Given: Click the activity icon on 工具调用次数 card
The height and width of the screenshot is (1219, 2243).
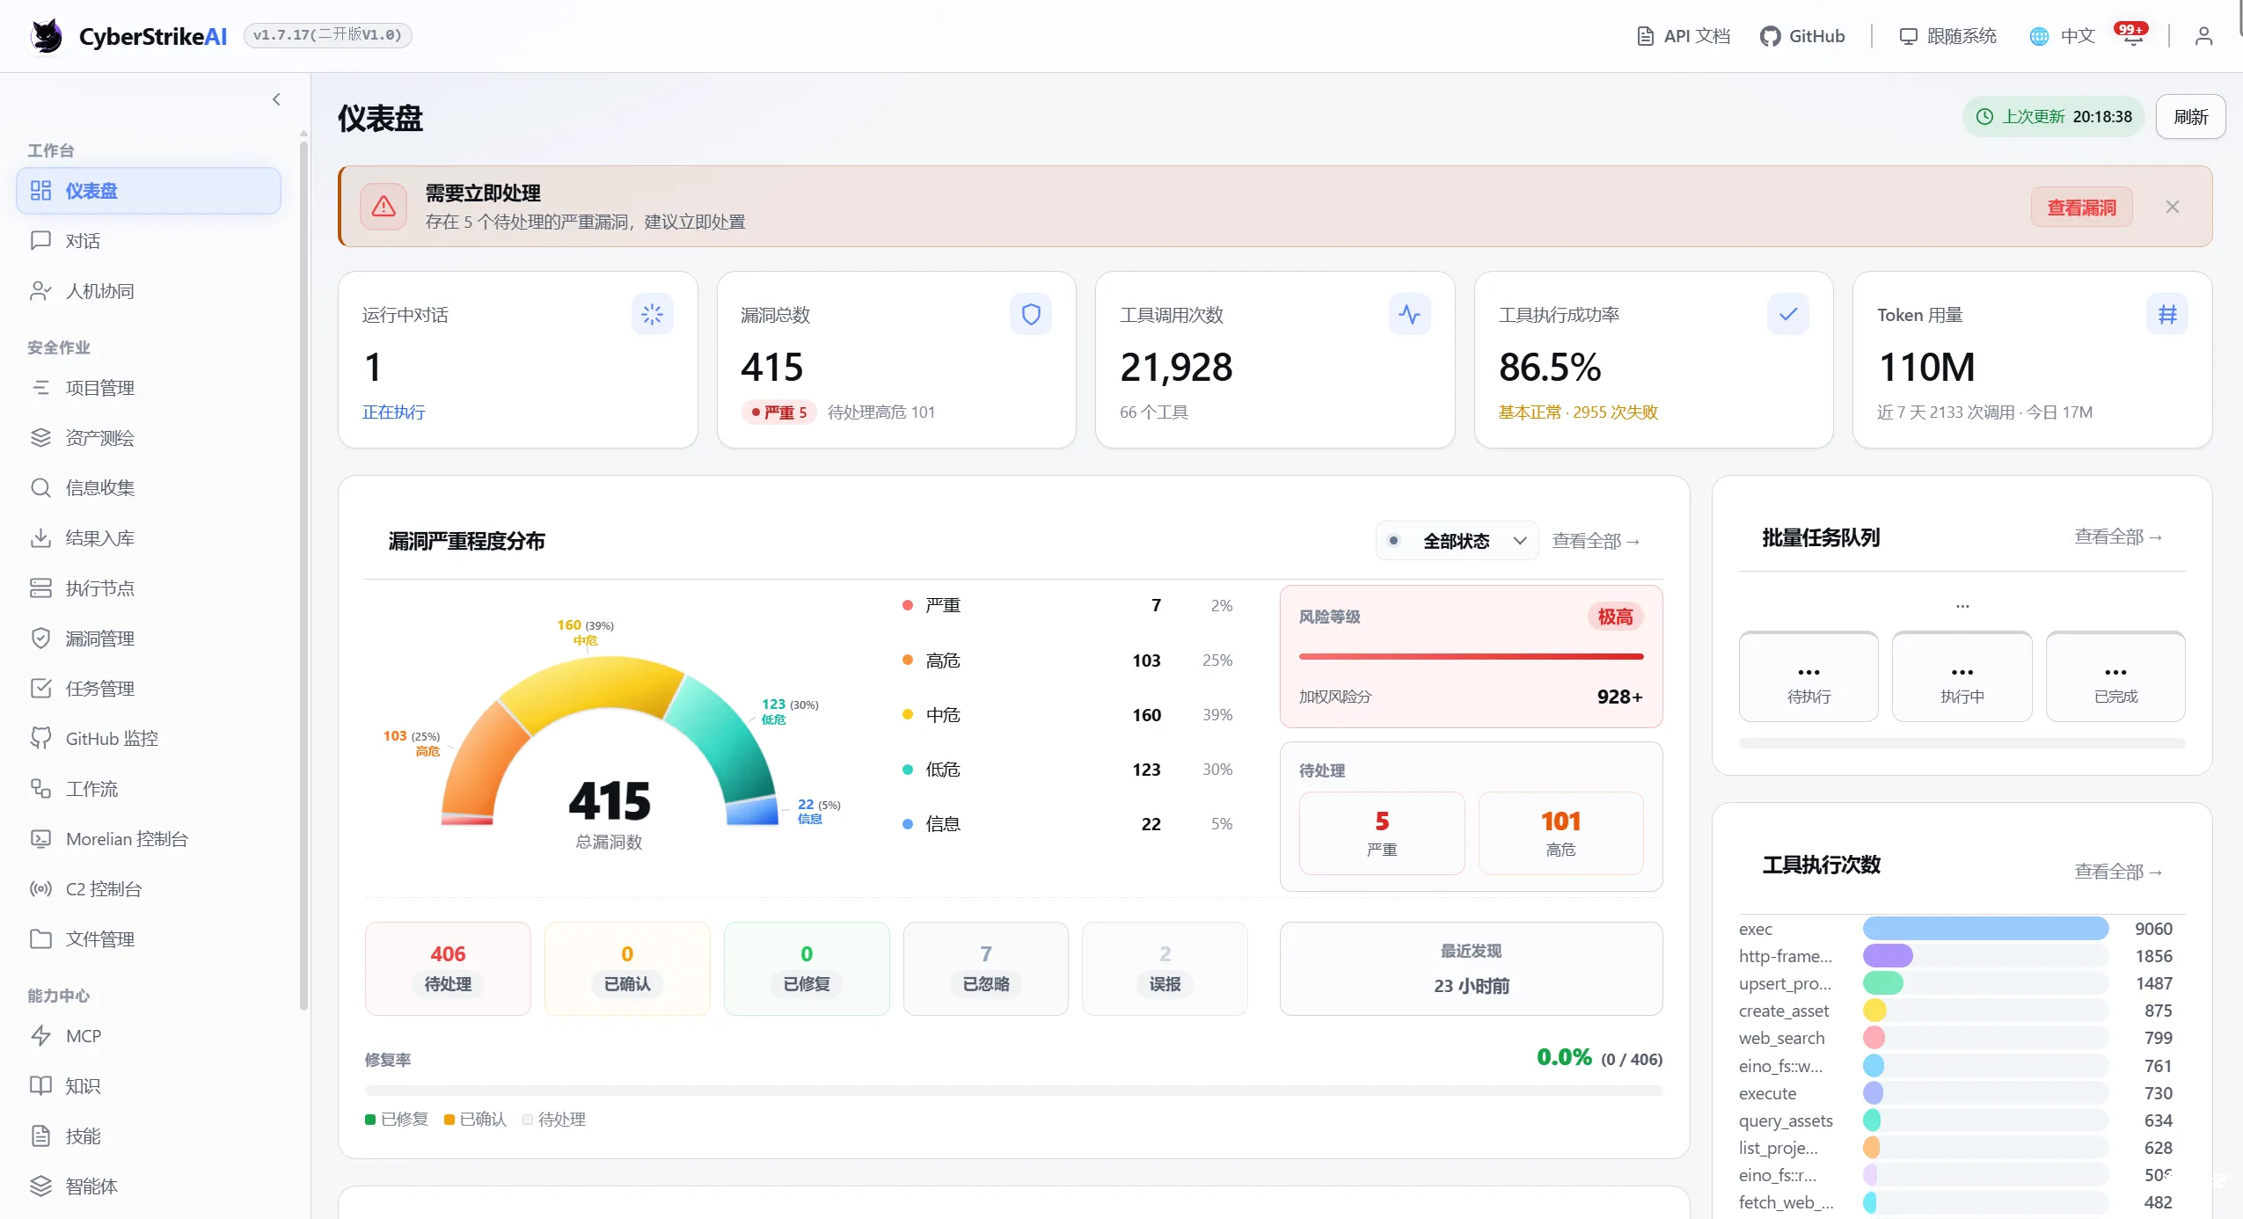Looking at the screenshot, I should click(x=1409, y=314).
